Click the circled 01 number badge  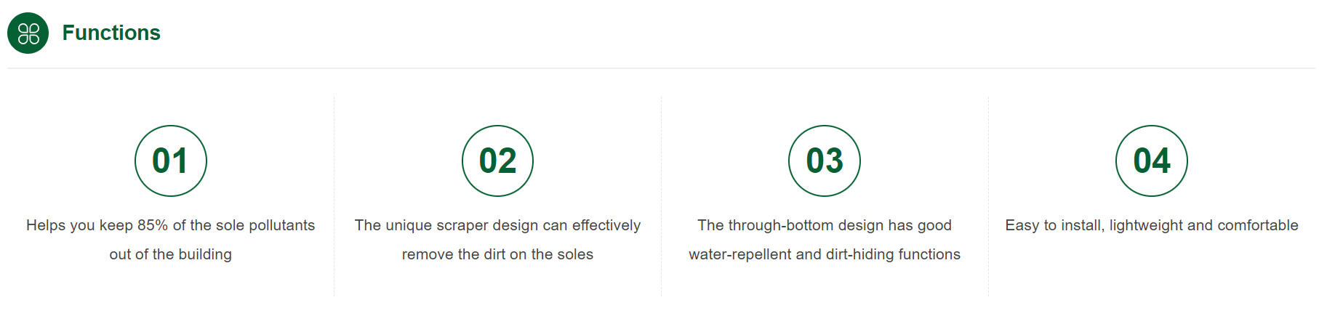pyautogui.click(x=171, y=161)
